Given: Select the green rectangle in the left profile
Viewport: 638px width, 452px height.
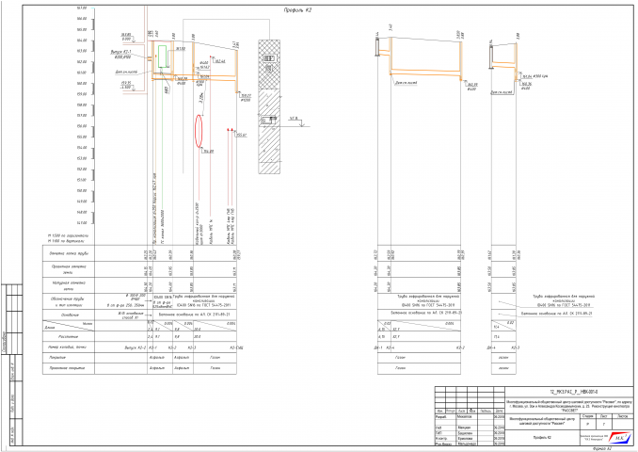Looking at the screenshot, I should pyautogui.click(x=163, y=56).
